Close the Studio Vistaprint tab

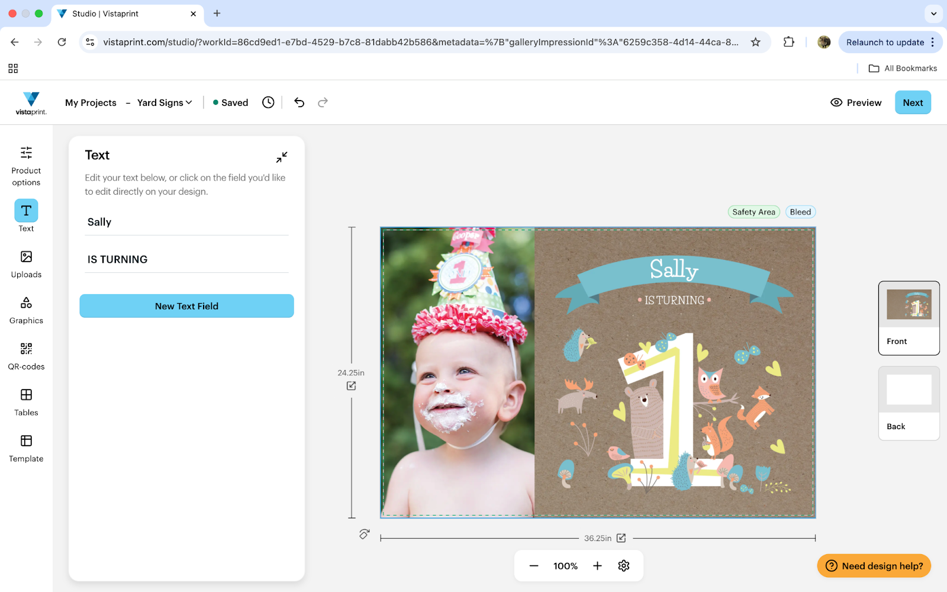point(193,14)
